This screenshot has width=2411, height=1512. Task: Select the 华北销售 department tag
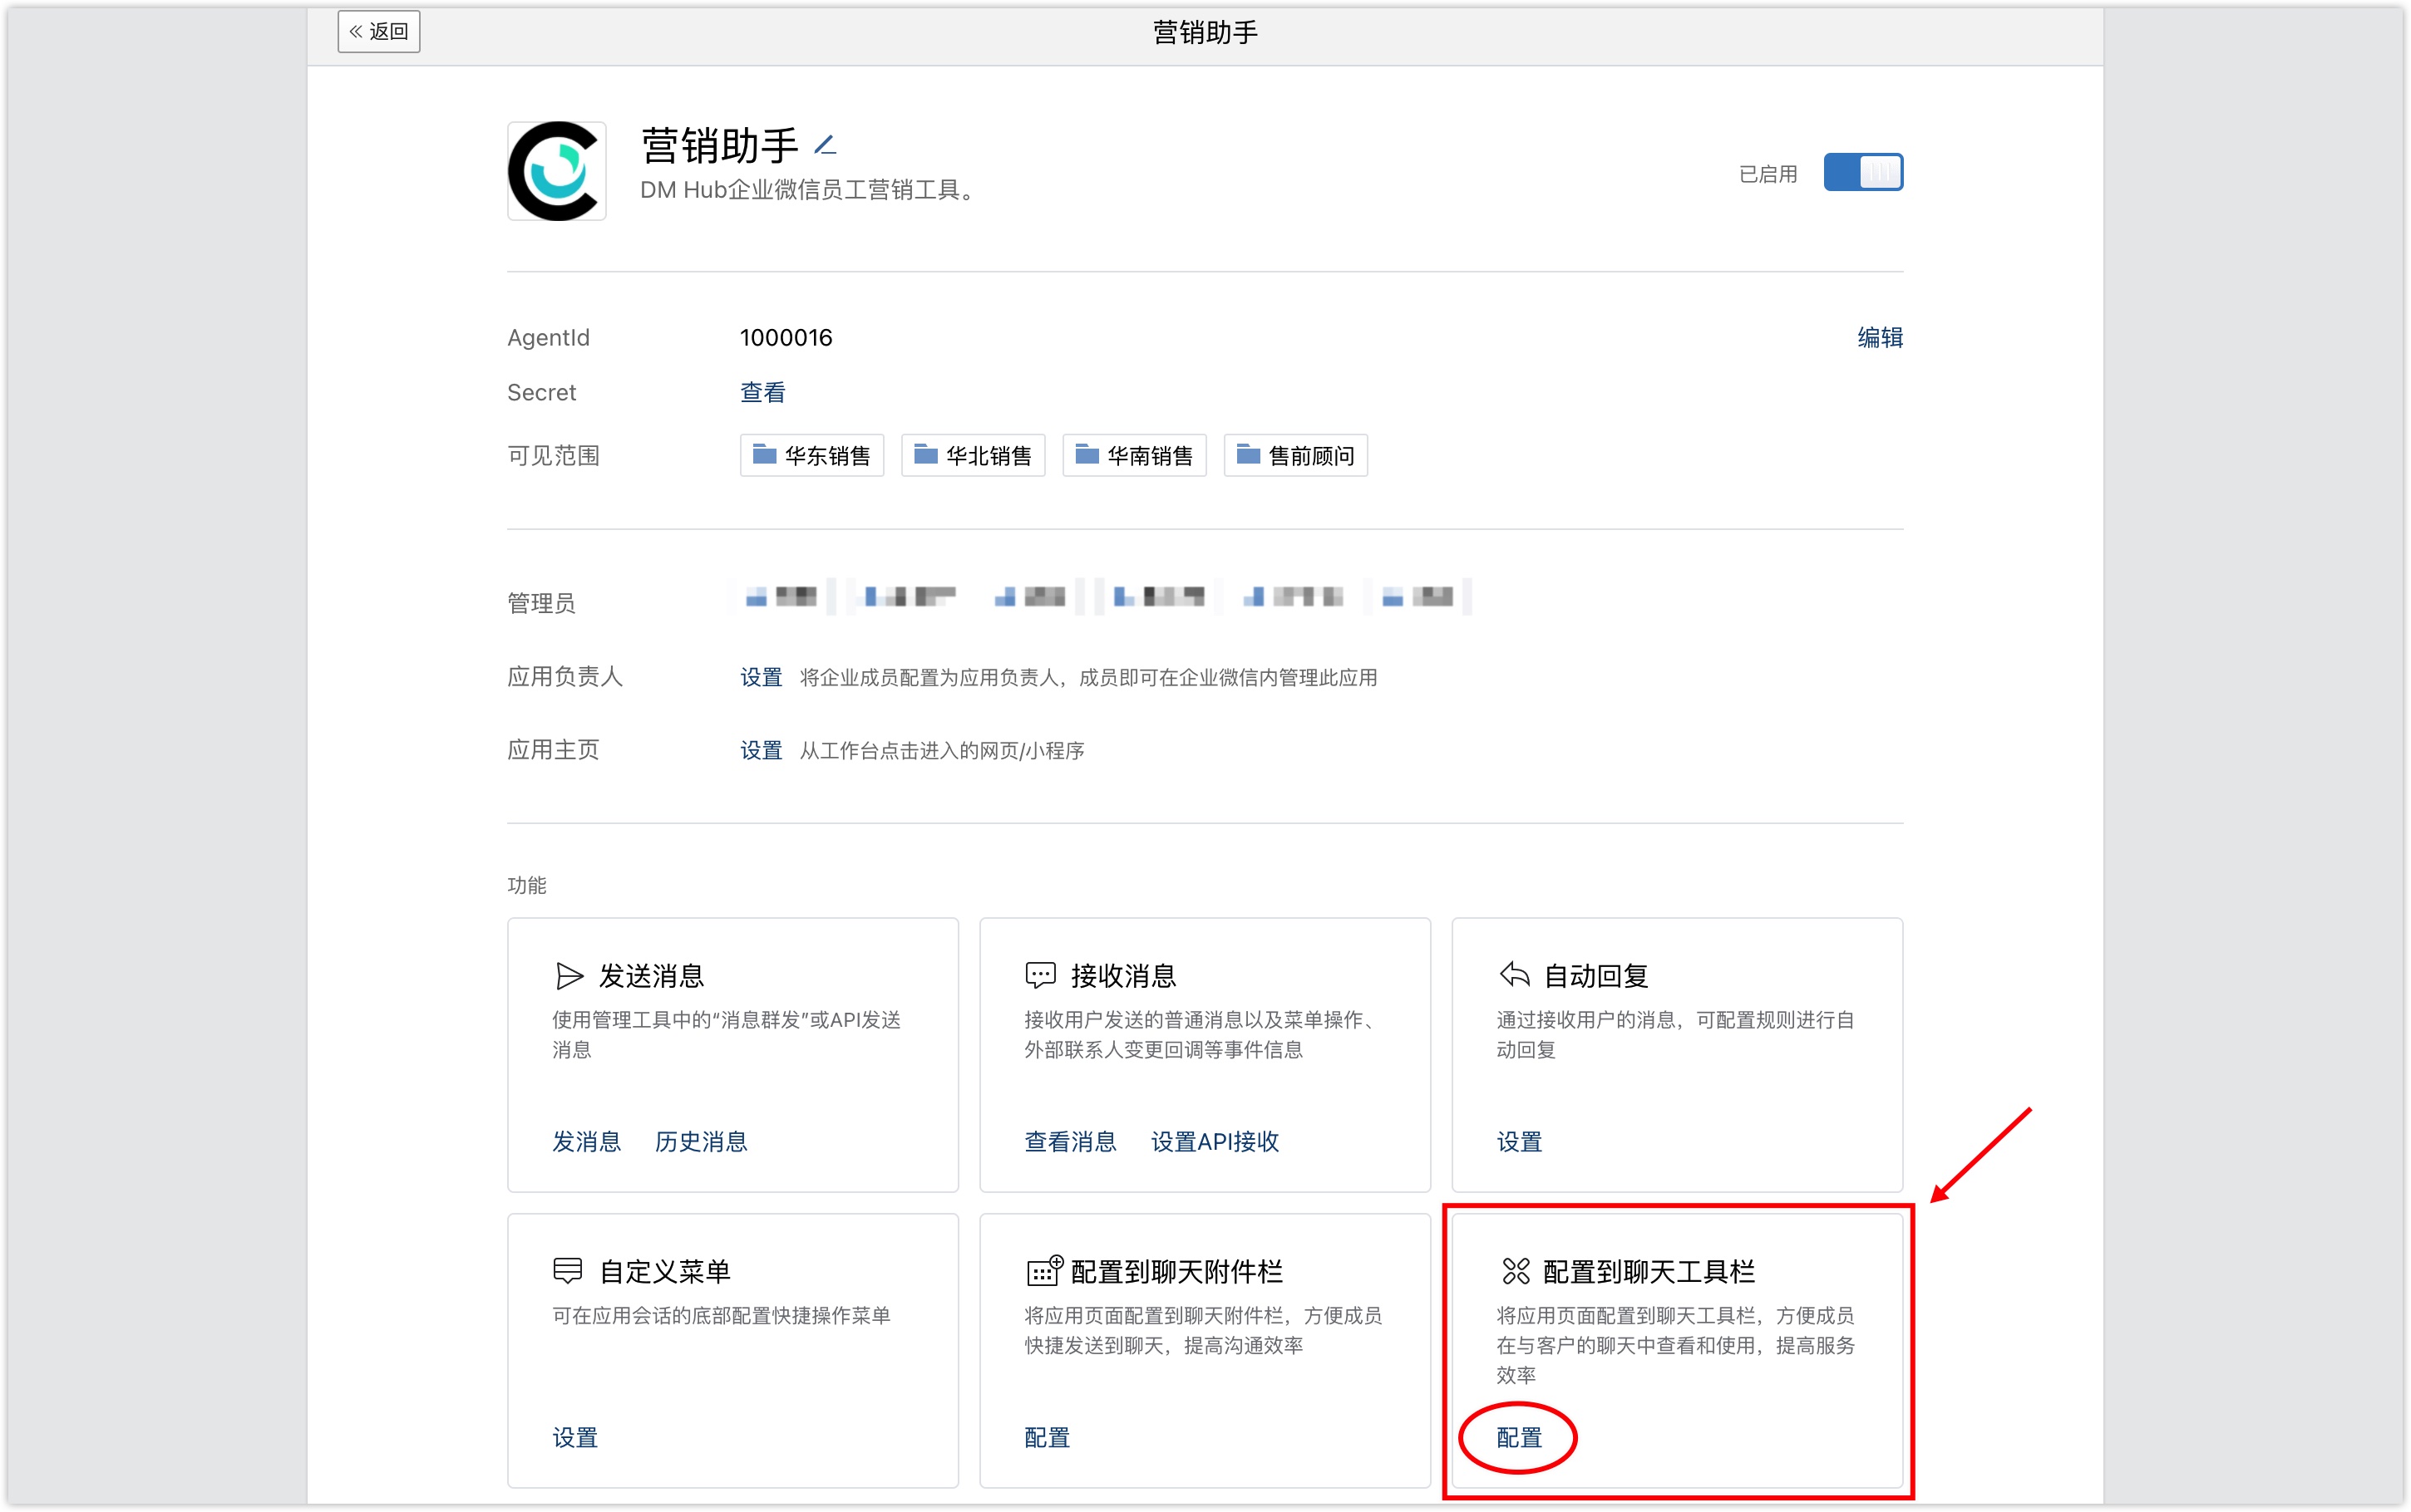pos(973,456)
